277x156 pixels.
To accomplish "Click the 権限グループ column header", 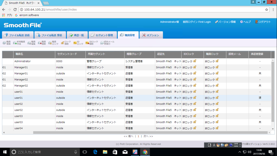I will (x=140, y=54).
